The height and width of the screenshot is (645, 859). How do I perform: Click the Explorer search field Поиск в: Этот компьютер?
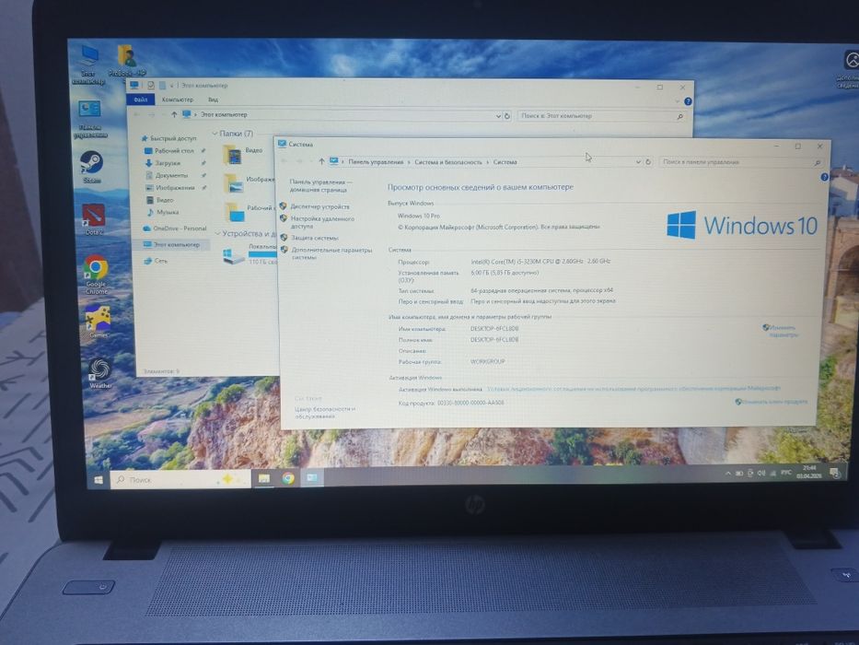[x=601, y=116]
